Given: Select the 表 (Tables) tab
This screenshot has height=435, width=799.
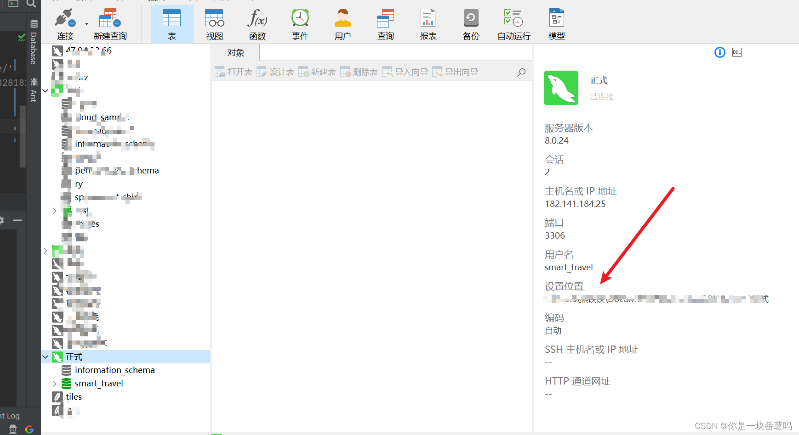Looking at the screenshot, I should point(171,23).
